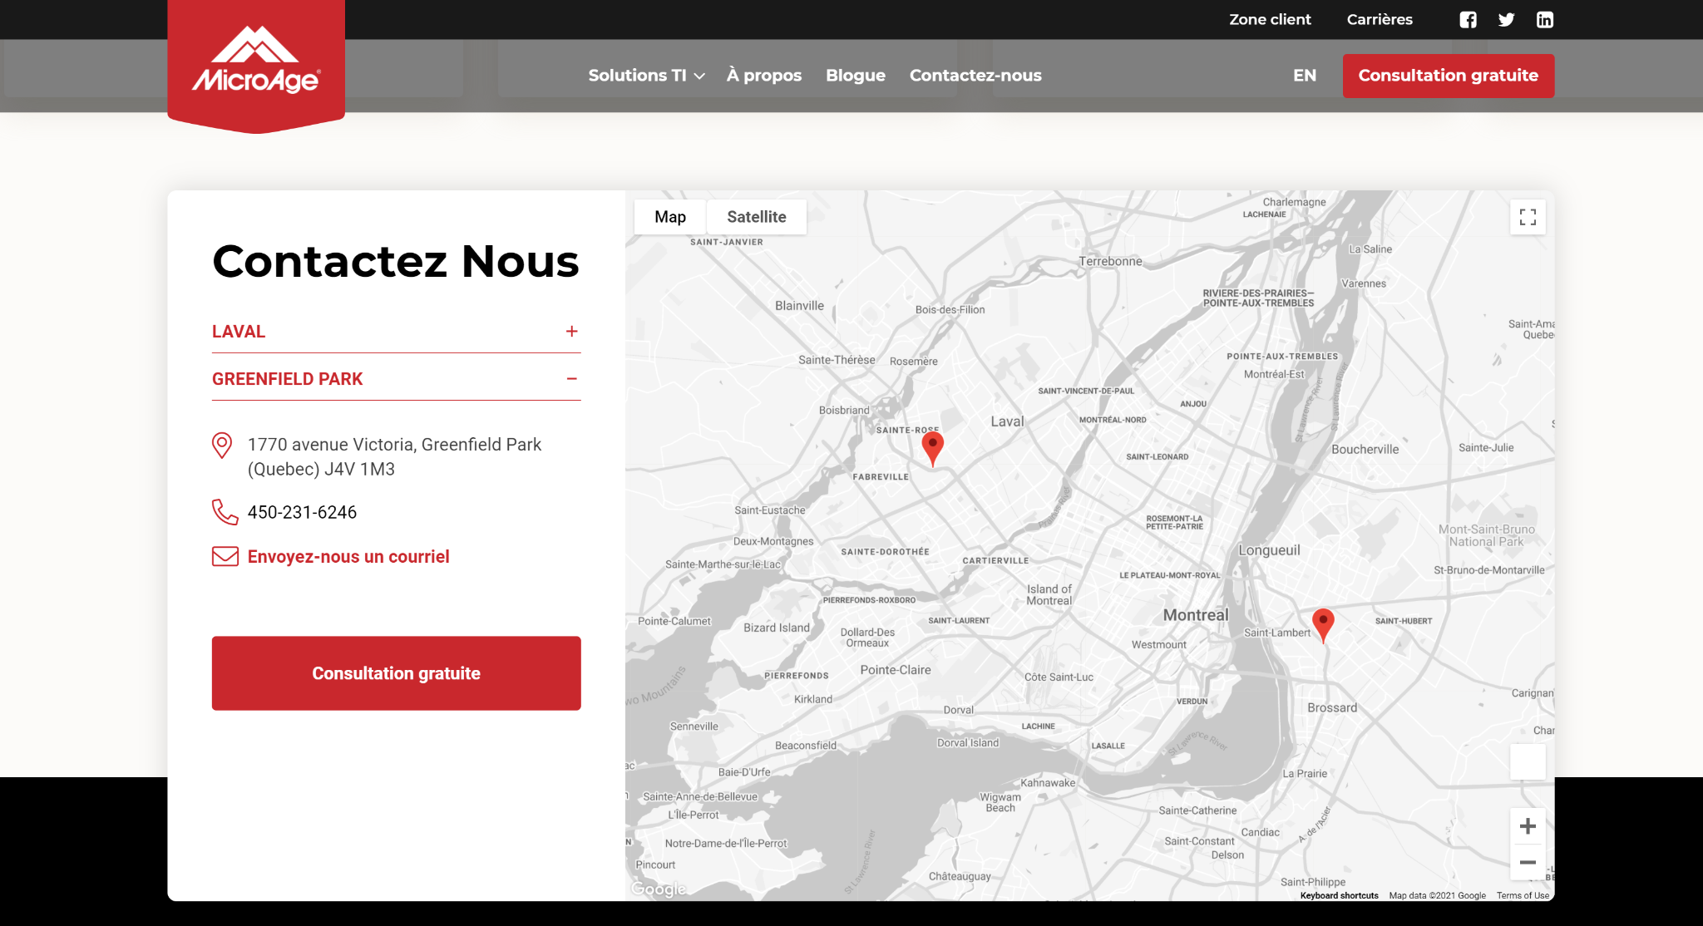The image size is (1703, 926).
Task: Select the Map view type
Action: point(670,217)
